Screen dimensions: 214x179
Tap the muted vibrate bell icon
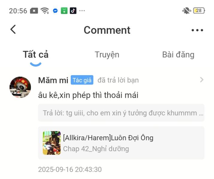(x=186, y=11)
